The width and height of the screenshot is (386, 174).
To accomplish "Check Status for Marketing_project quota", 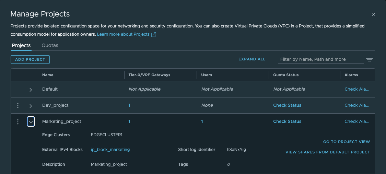I will click(287, 121).
